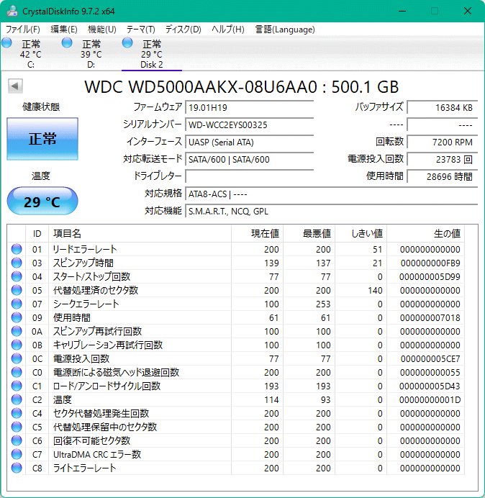The height and width of the screenshot is (498, 485).
Task: Click the 使用時間 value 28696 時間
Action: [x=442, y=176]
